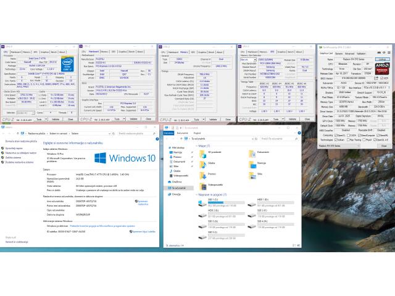Select the SSD 1 (C:) drive
The height and width of the screenshot is (296, 395).
[222, 202]
